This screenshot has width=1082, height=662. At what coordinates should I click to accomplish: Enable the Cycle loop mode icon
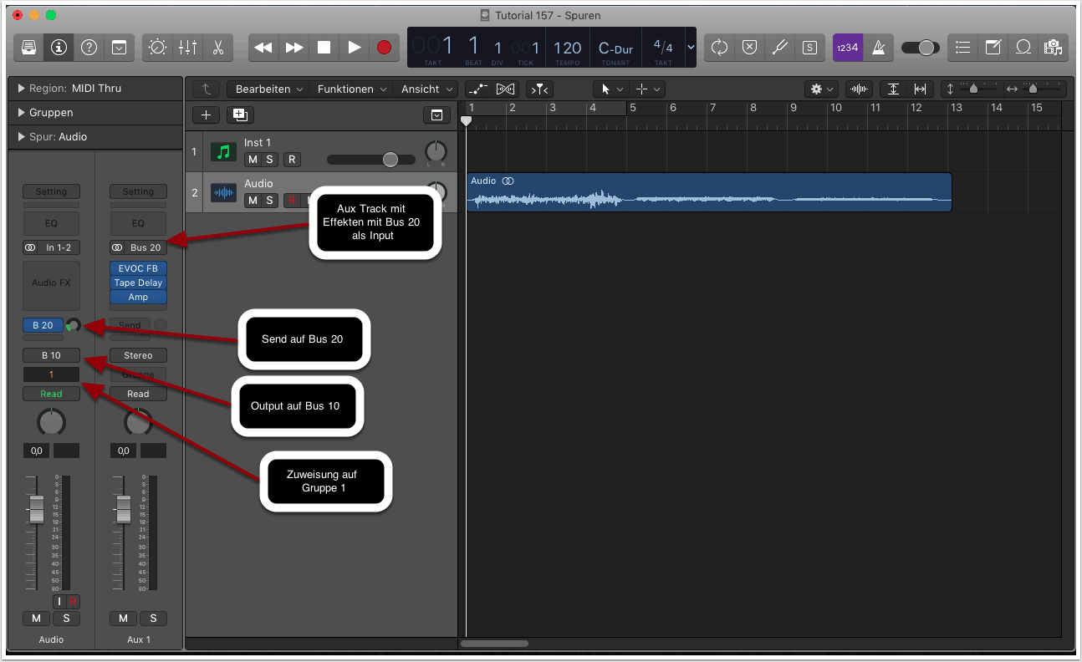pos(719,48)
